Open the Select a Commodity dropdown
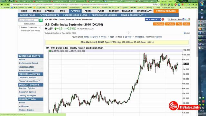The width and height of the screenshot is (206, 116). (x=30, y=27)
